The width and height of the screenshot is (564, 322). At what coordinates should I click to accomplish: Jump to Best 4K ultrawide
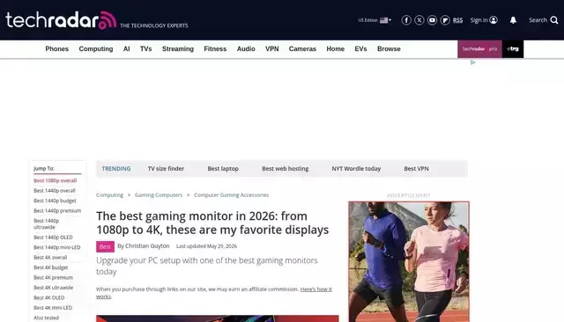tap(53, 288)
